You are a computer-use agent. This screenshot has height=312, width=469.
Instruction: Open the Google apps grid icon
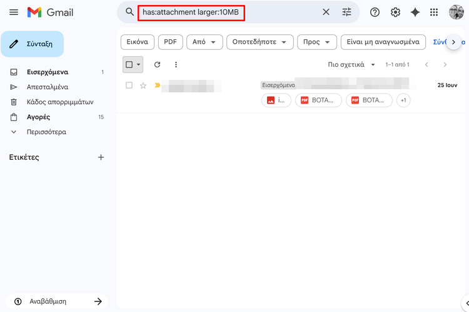[434, 12]
